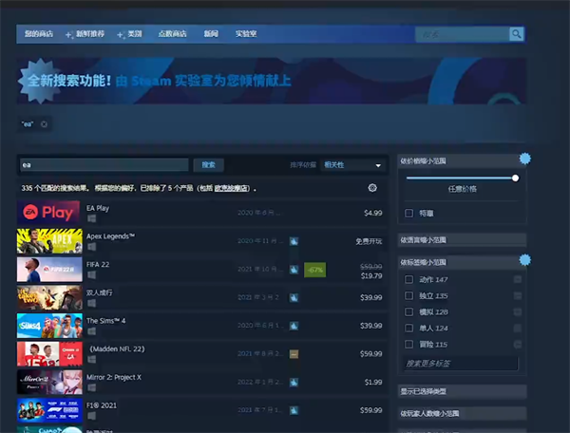Image resolution: width=570 pixels, height=433 pixels.
Task: Click the exclude-tag icon beside 冒险 115
Action: (518, 345)
